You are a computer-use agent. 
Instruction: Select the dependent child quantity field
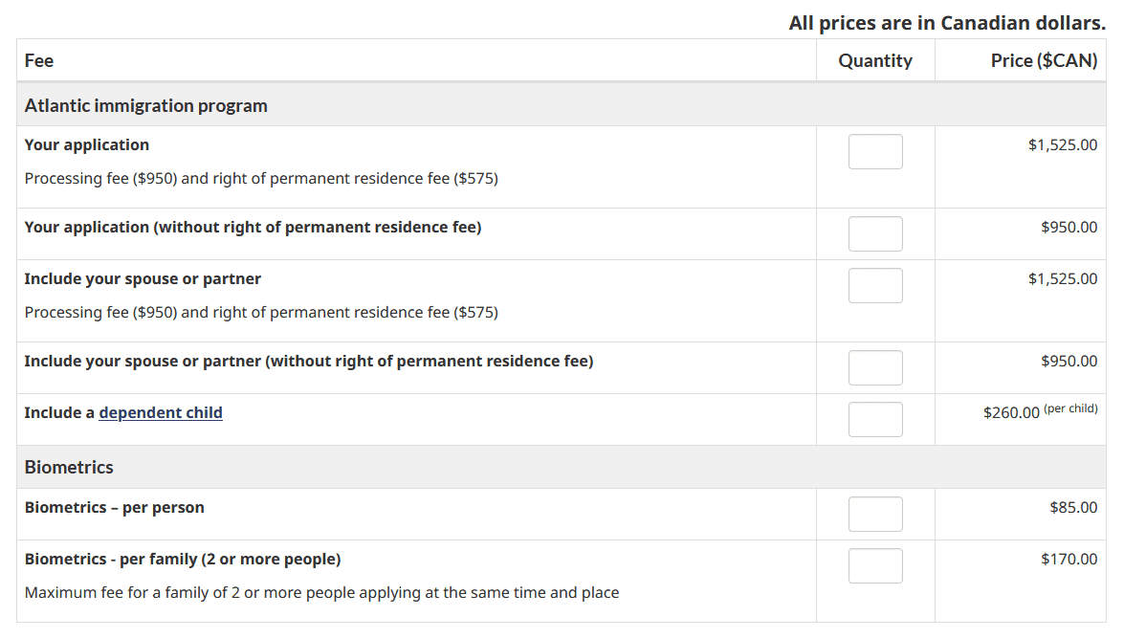(x=875, y=420)
